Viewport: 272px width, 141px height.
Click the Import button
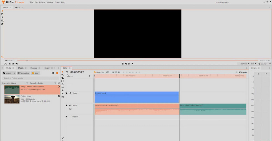pos(7,73)
